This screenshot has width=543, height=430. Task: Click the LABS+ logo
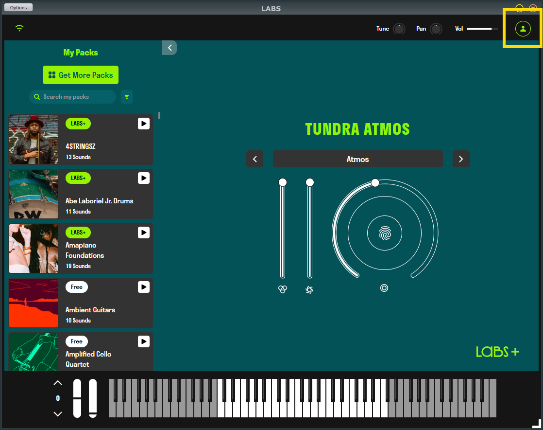coord(498,352)
